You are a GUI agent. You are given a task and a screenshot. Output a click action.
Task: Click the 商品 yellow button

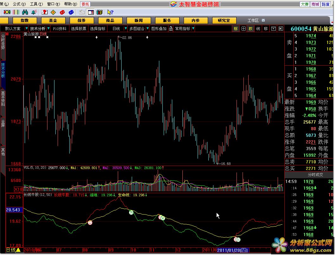point(110,21)
